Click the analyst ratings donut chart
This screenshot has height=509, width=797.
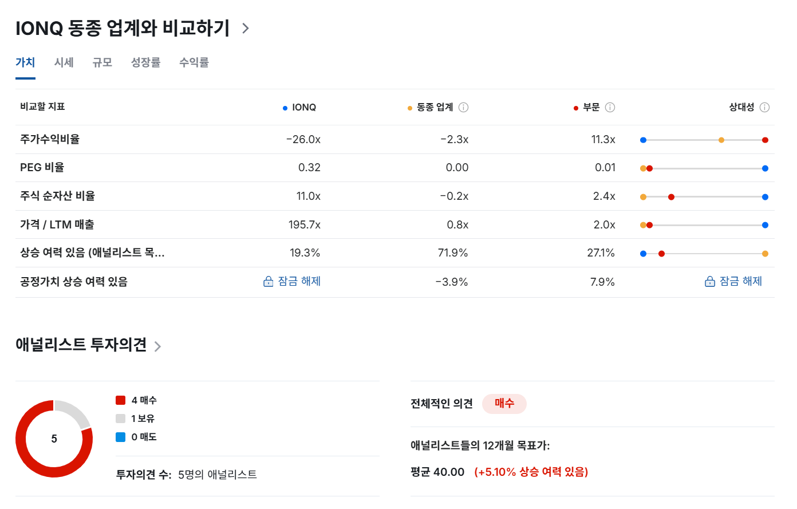[54, 439]
